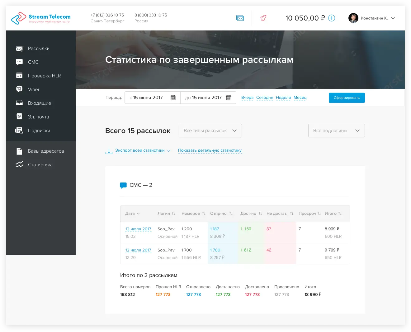Sort table by Дата column

[132, 214]
